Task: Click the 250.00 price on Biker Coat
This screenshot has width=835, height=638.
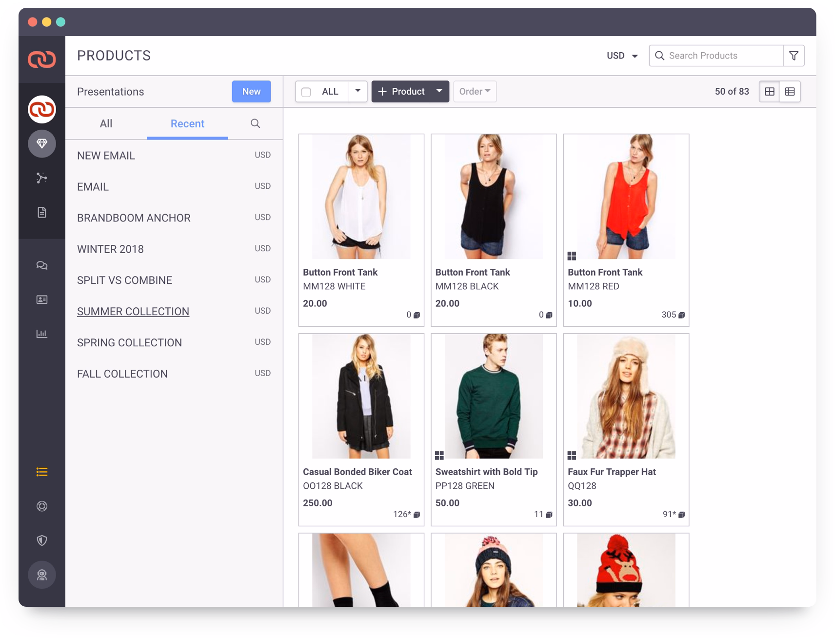Action: pos(318,503)
